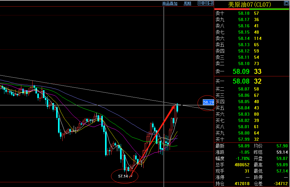Image resolution: width=290 pixels, height=187 pixels.
Task: Open the 周期 period menu
Action: pos(187,3)
